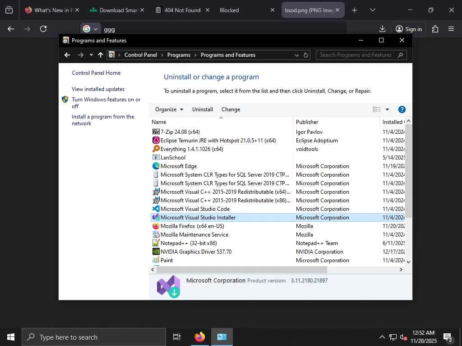Image resolution: width=462 pixels, height=346 pixels.
Task: Close the bsod.png tab
Action: coord(337,10)
